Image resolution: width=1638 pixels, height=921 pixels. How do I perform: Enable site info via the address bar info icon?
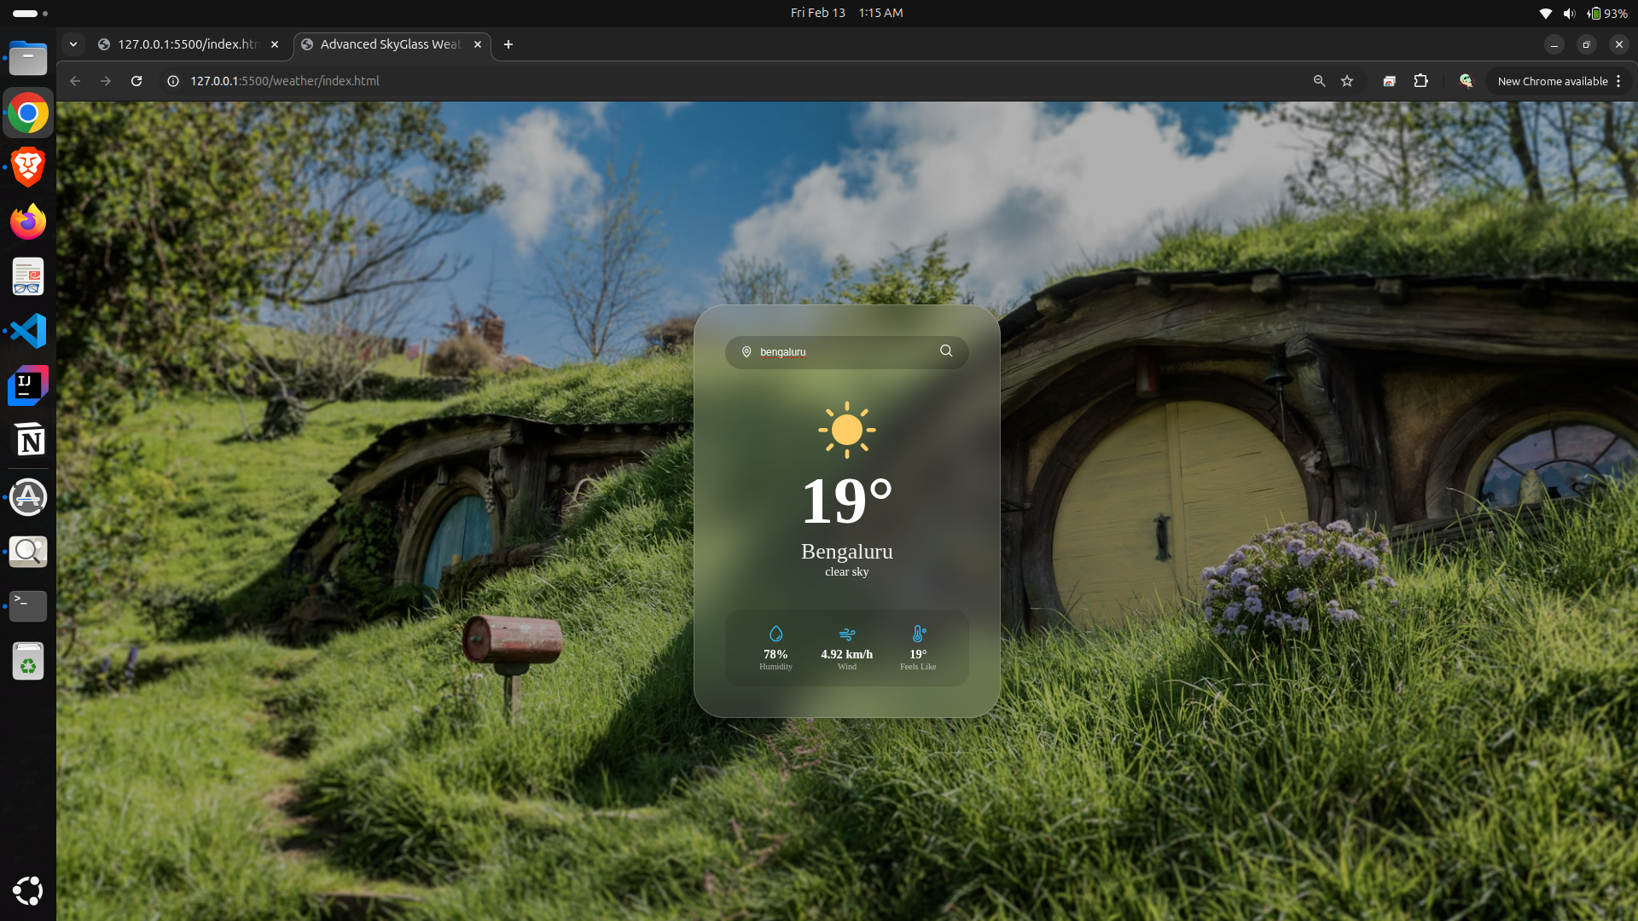pyautogui.click(x=172, y=81)
